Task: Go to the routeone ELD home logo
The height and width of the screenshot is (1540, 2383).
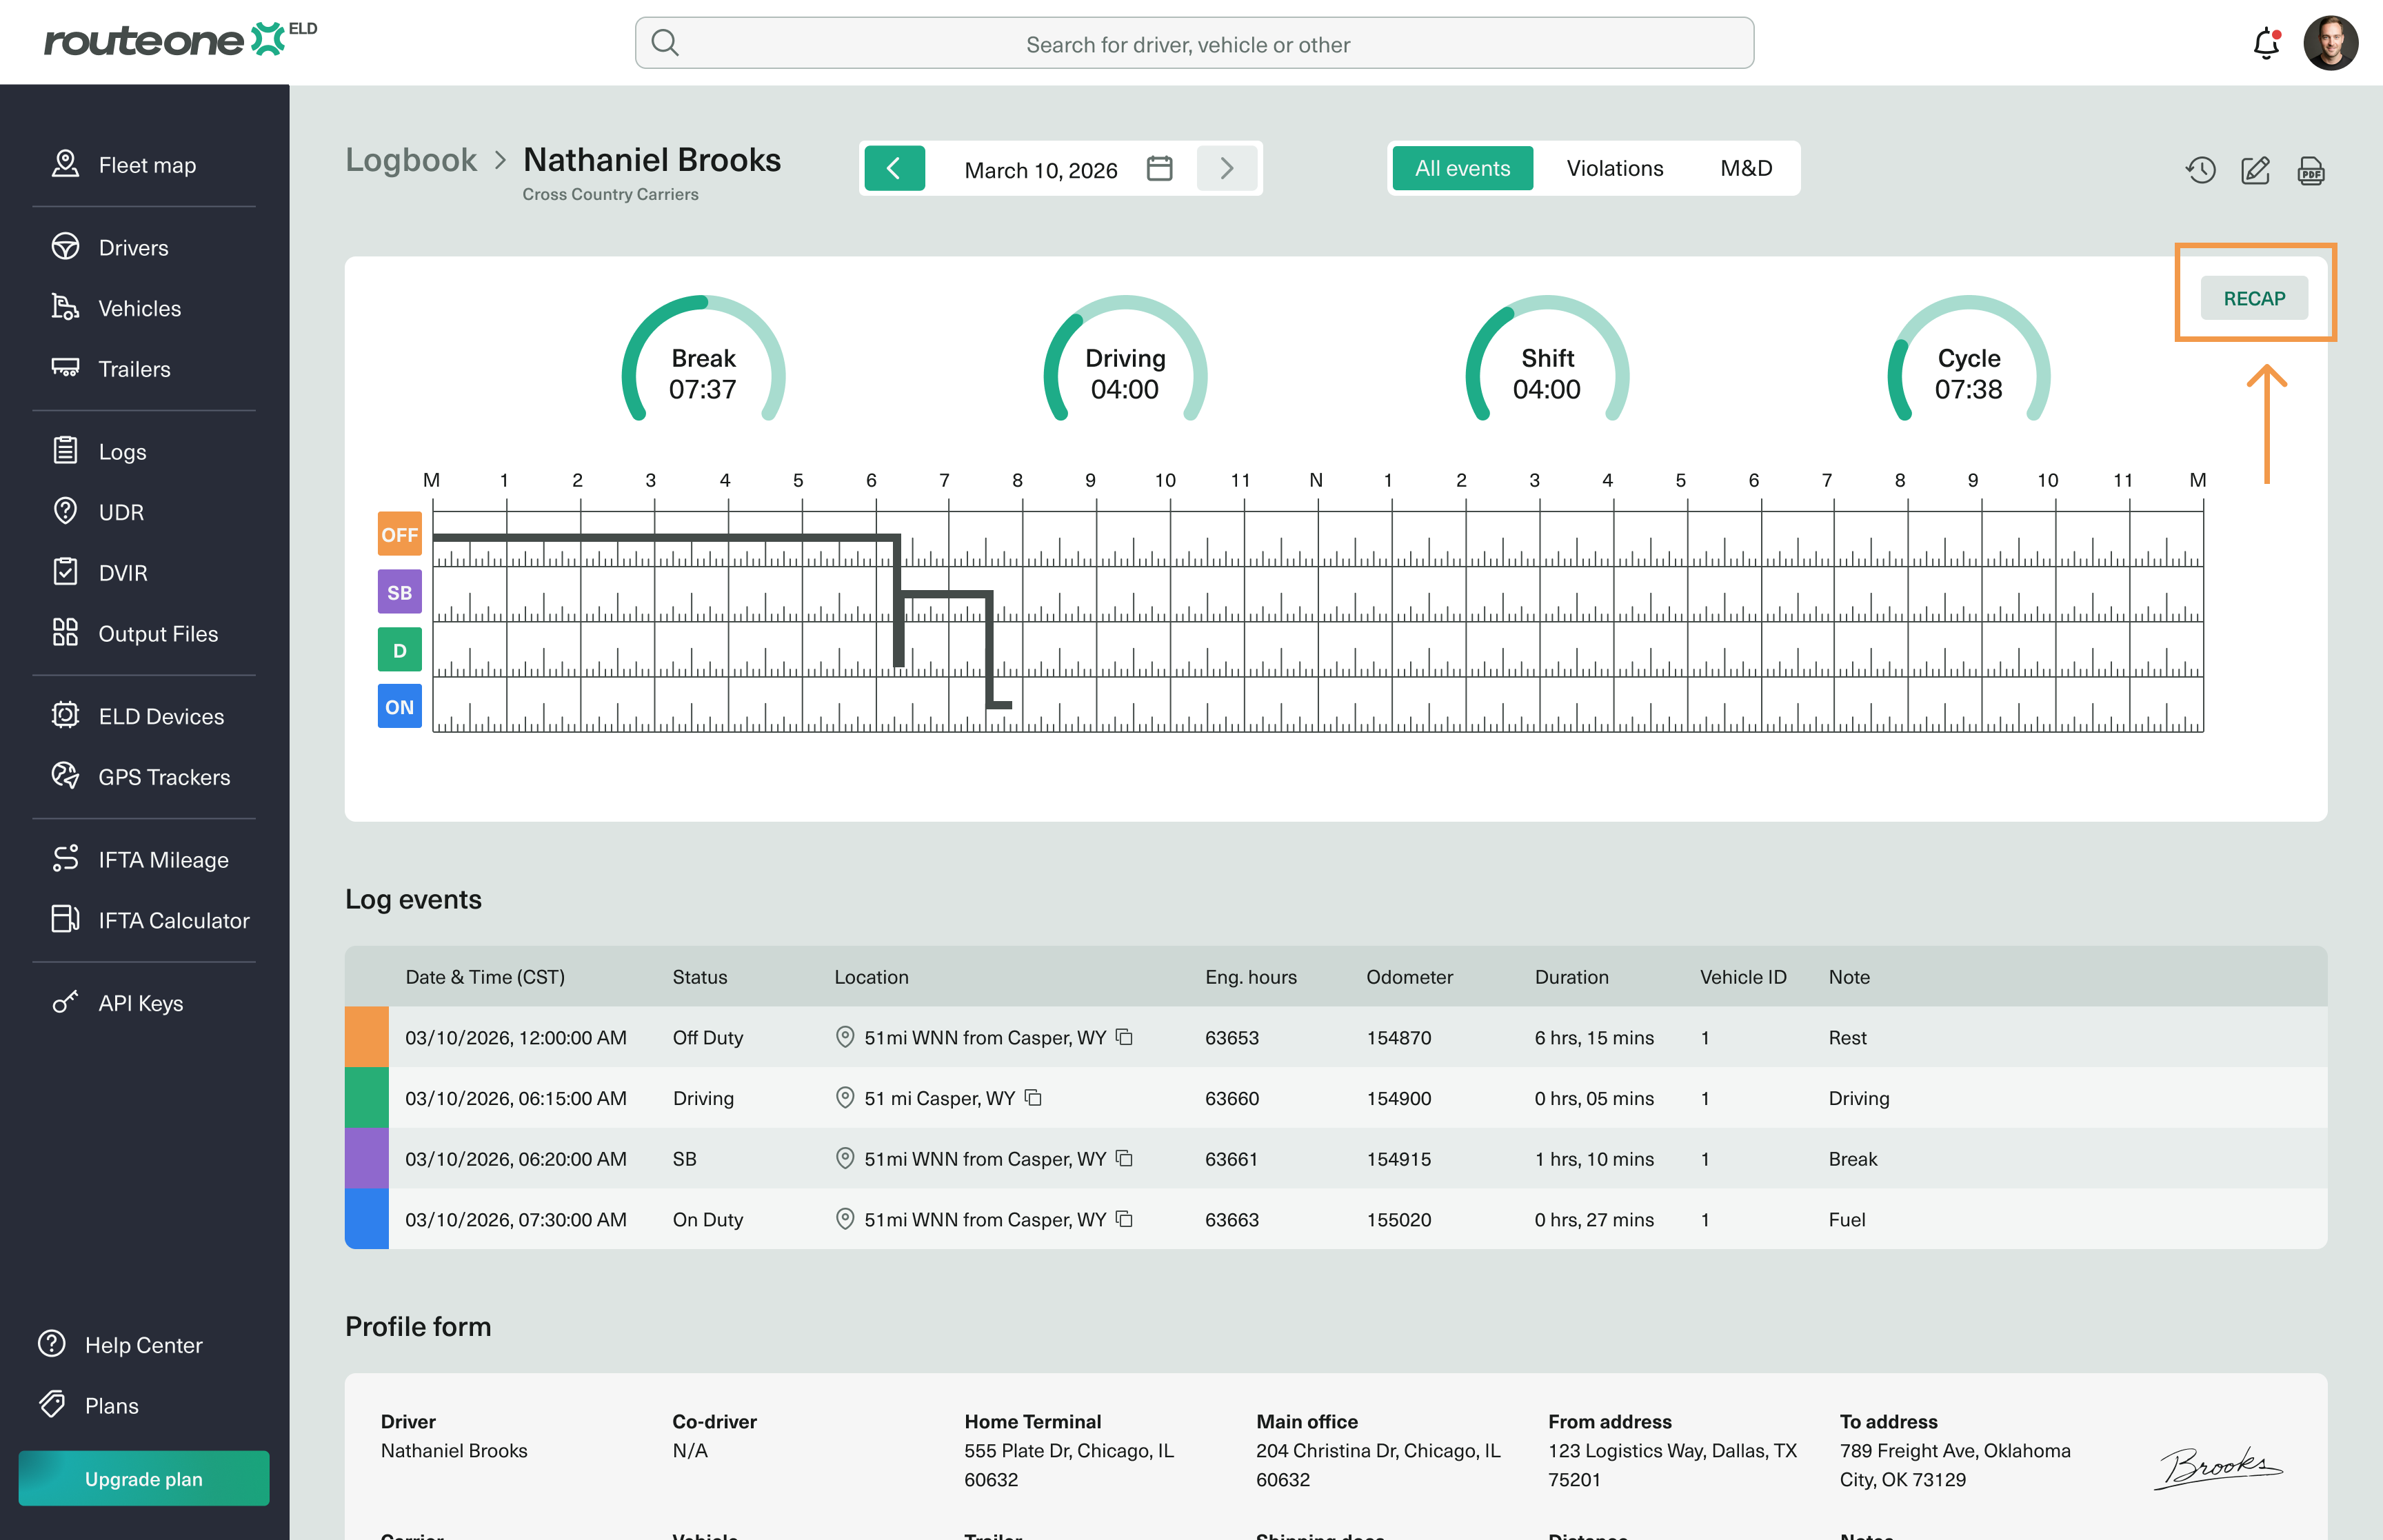Action: [x=180, y=40]
